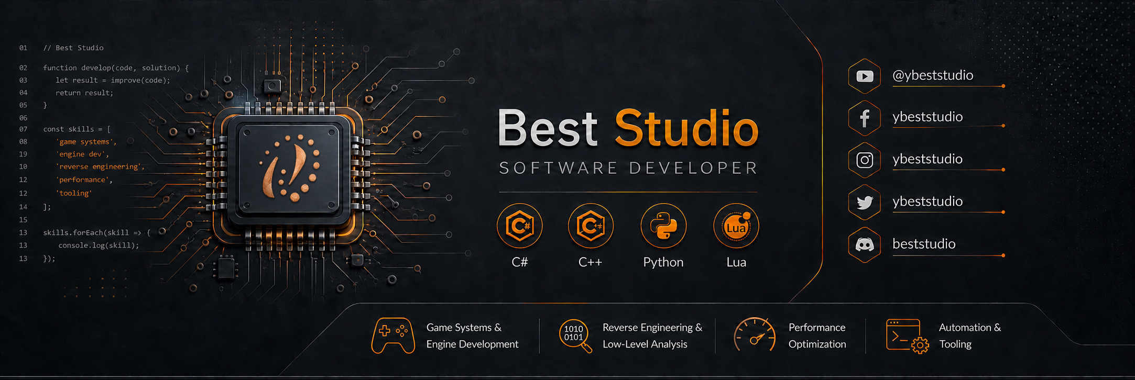
Task: Open ybeststudio next to Twitter icon
Action: [927, 202]
